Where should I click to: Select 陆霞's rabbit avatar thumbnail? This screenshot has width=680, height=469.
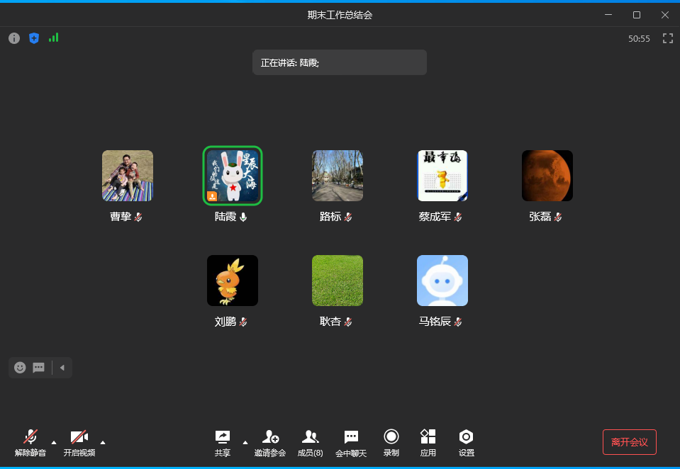233,176
